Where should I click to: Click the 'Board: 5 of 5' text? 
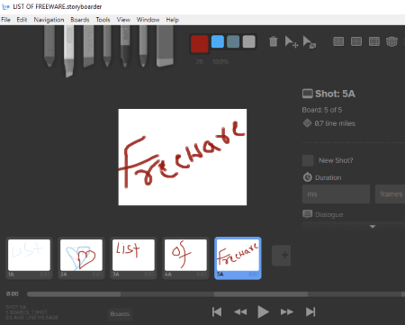[x=322, y=110]
